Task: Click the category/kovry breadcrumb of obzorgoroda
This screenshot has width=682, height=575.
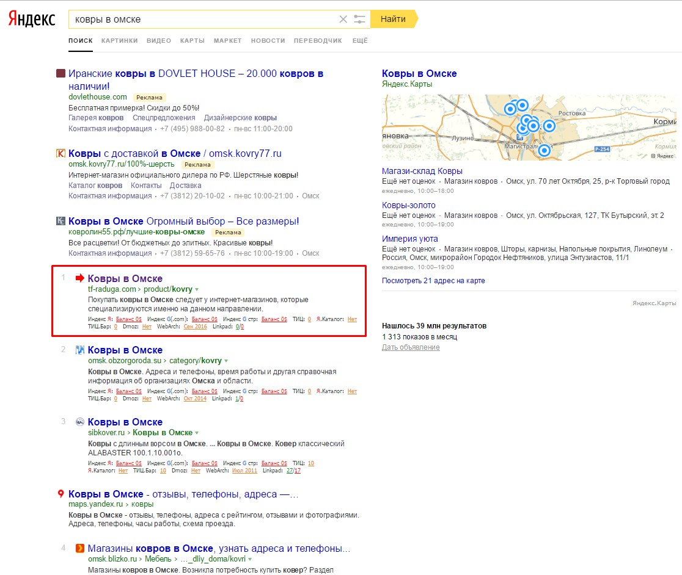Action: click(196, 361)
